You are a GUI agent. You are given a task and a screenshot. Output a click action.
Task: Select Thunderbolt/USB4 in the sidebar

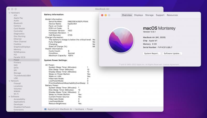[x=22, y=76]
